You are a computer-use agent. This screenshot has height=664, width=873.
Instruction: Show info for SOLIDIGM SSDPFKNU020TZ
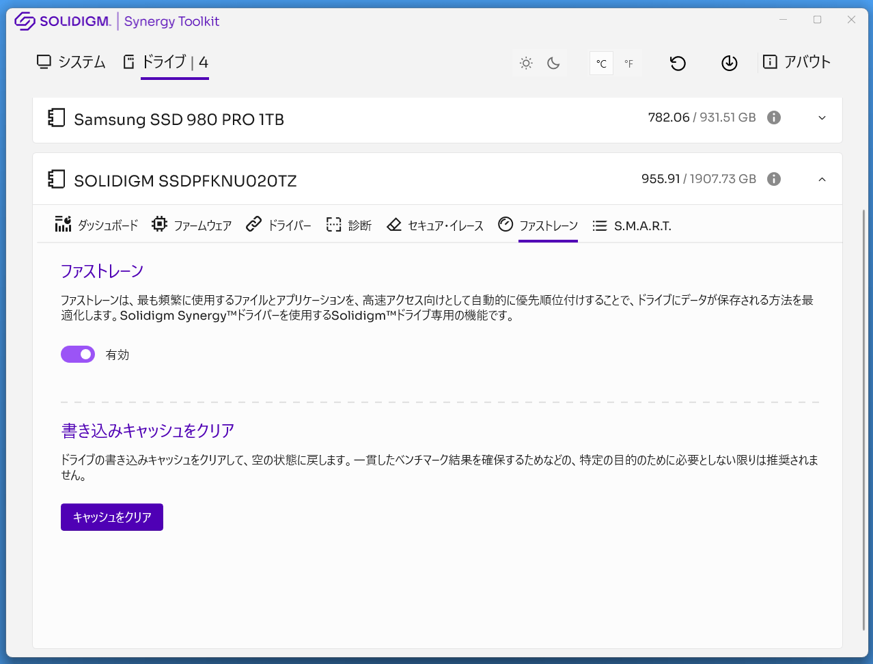coord(774,179)
